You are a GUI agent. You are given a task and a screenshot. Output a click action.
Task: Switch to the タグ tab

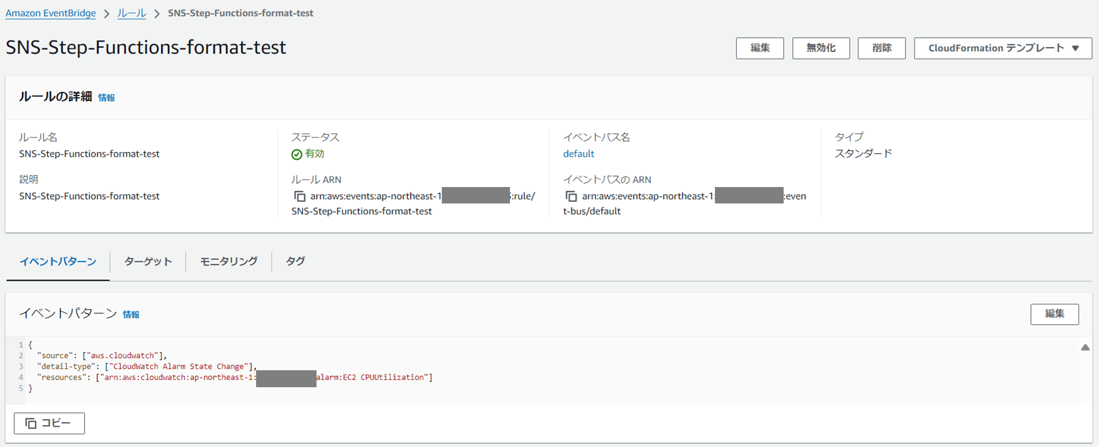click(x=295, y=262)
